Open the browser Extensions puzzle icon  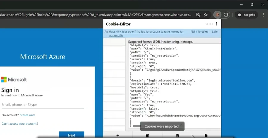226,15
